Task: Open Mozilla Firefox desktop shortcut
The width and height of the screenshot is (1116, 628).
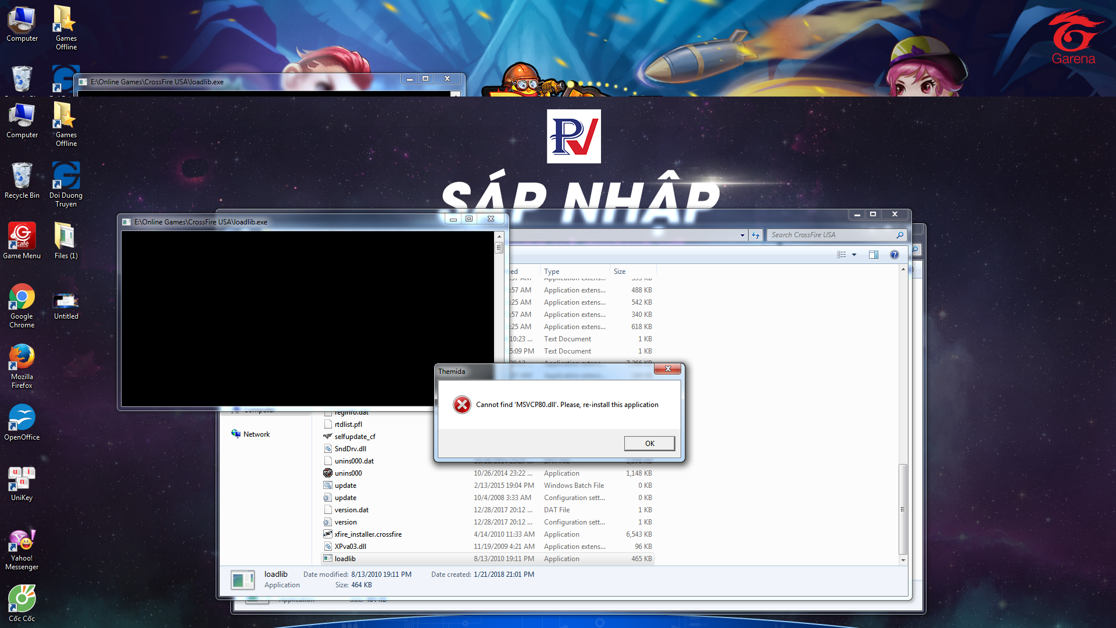Action: (22, 366)
